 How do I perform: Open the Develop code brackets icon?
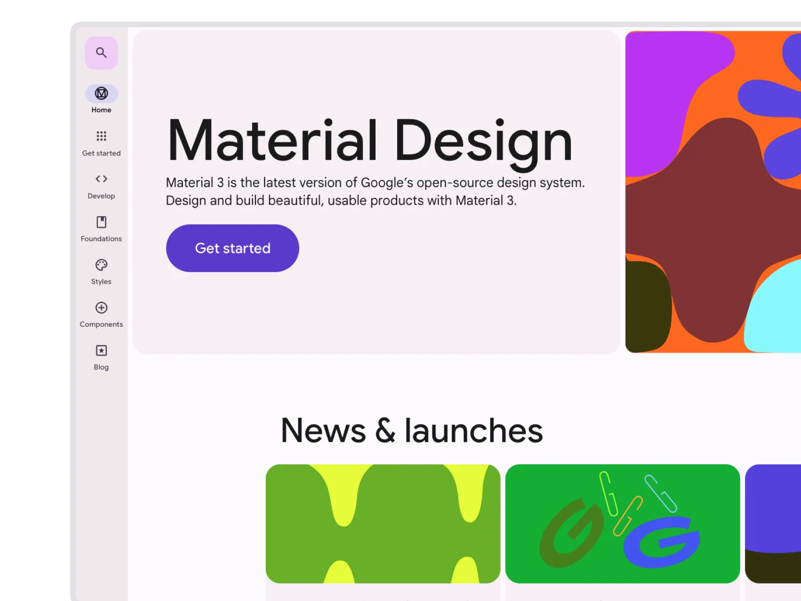101,179
